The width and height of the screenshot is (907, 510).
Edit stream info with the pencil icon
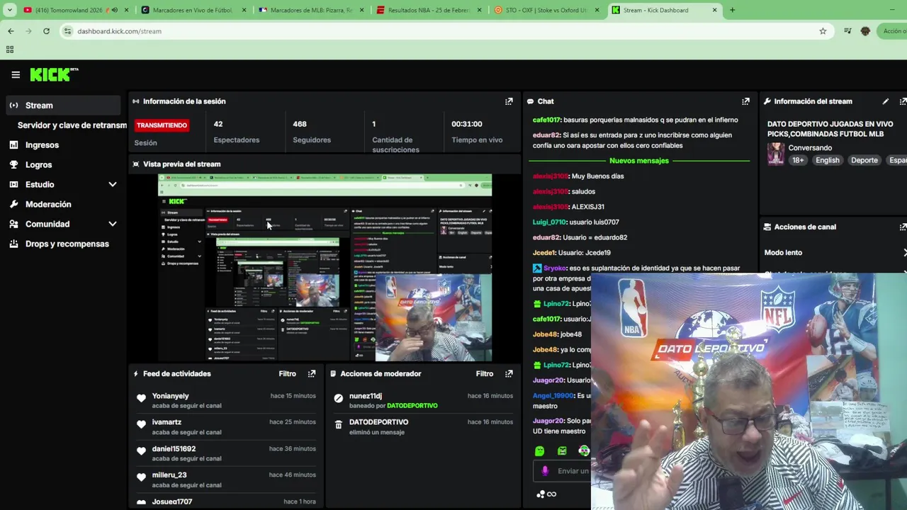(x=885, y=101)
